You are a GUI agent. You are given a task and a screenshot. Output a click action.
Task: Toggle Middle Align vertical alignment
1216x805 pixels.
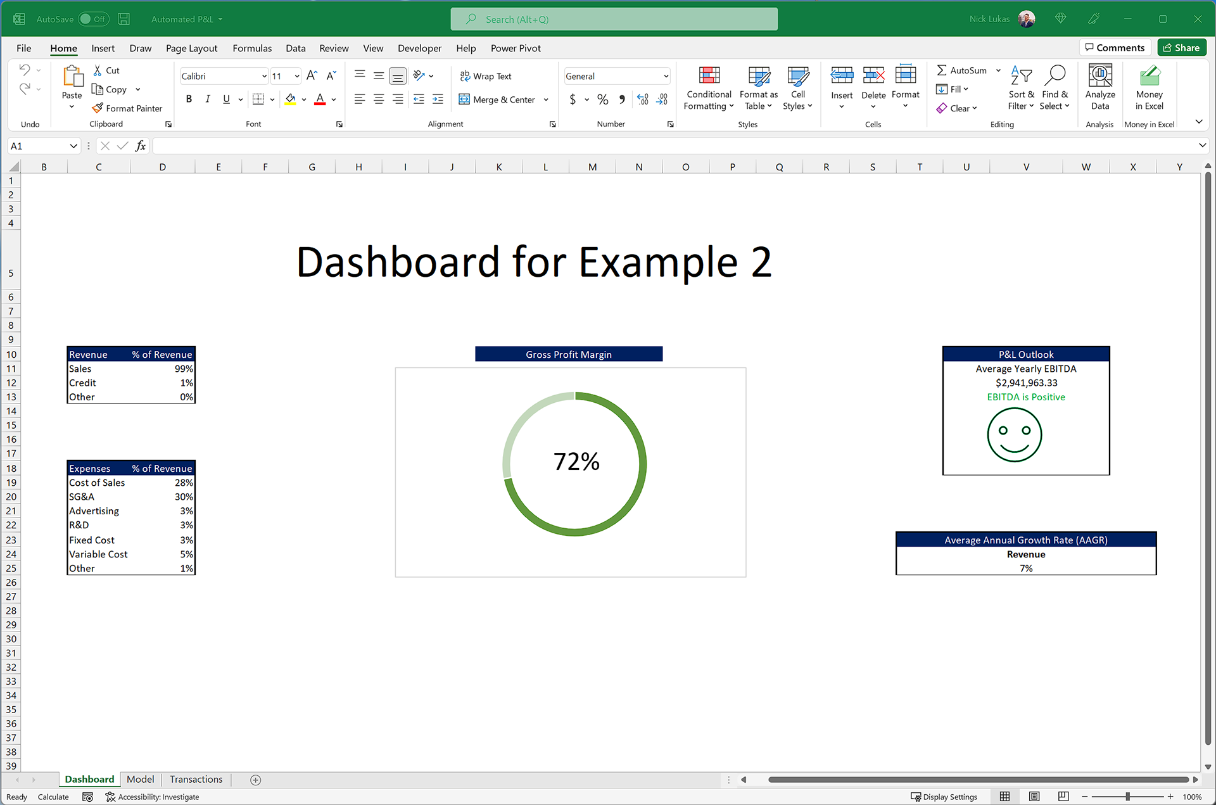pyautogui.click(x=379, y=76)
